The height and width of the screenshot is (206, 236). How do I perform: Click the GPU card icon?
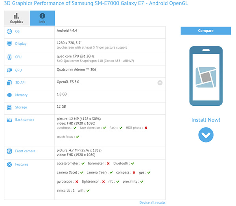[x=9, y=70]
